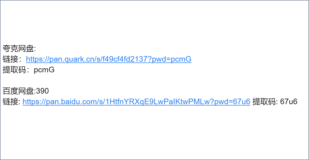Click the 链接 label before the Baidu URL
Viewport: 309px width, 160px height.
[x=10, y=102]
